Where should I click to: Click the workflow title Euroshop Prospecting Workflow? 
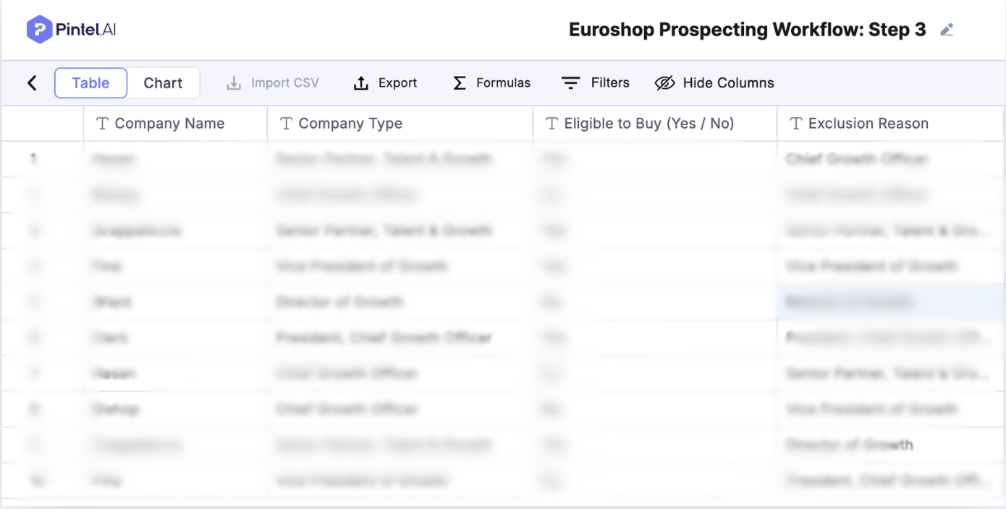tap(747, 30)
